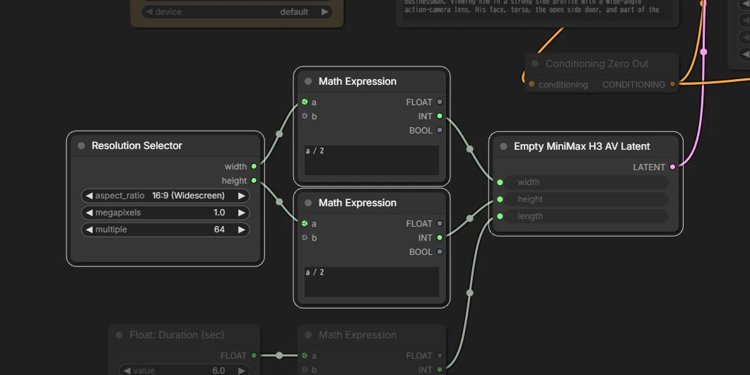Click the upper Math Expression a / 2 text field

pos(372,160)
